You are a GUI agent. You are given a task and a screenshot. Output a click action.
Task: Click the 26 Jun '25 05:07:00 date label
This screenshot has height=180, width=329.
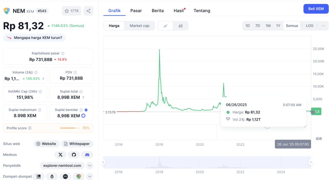(x=293, y=144)
